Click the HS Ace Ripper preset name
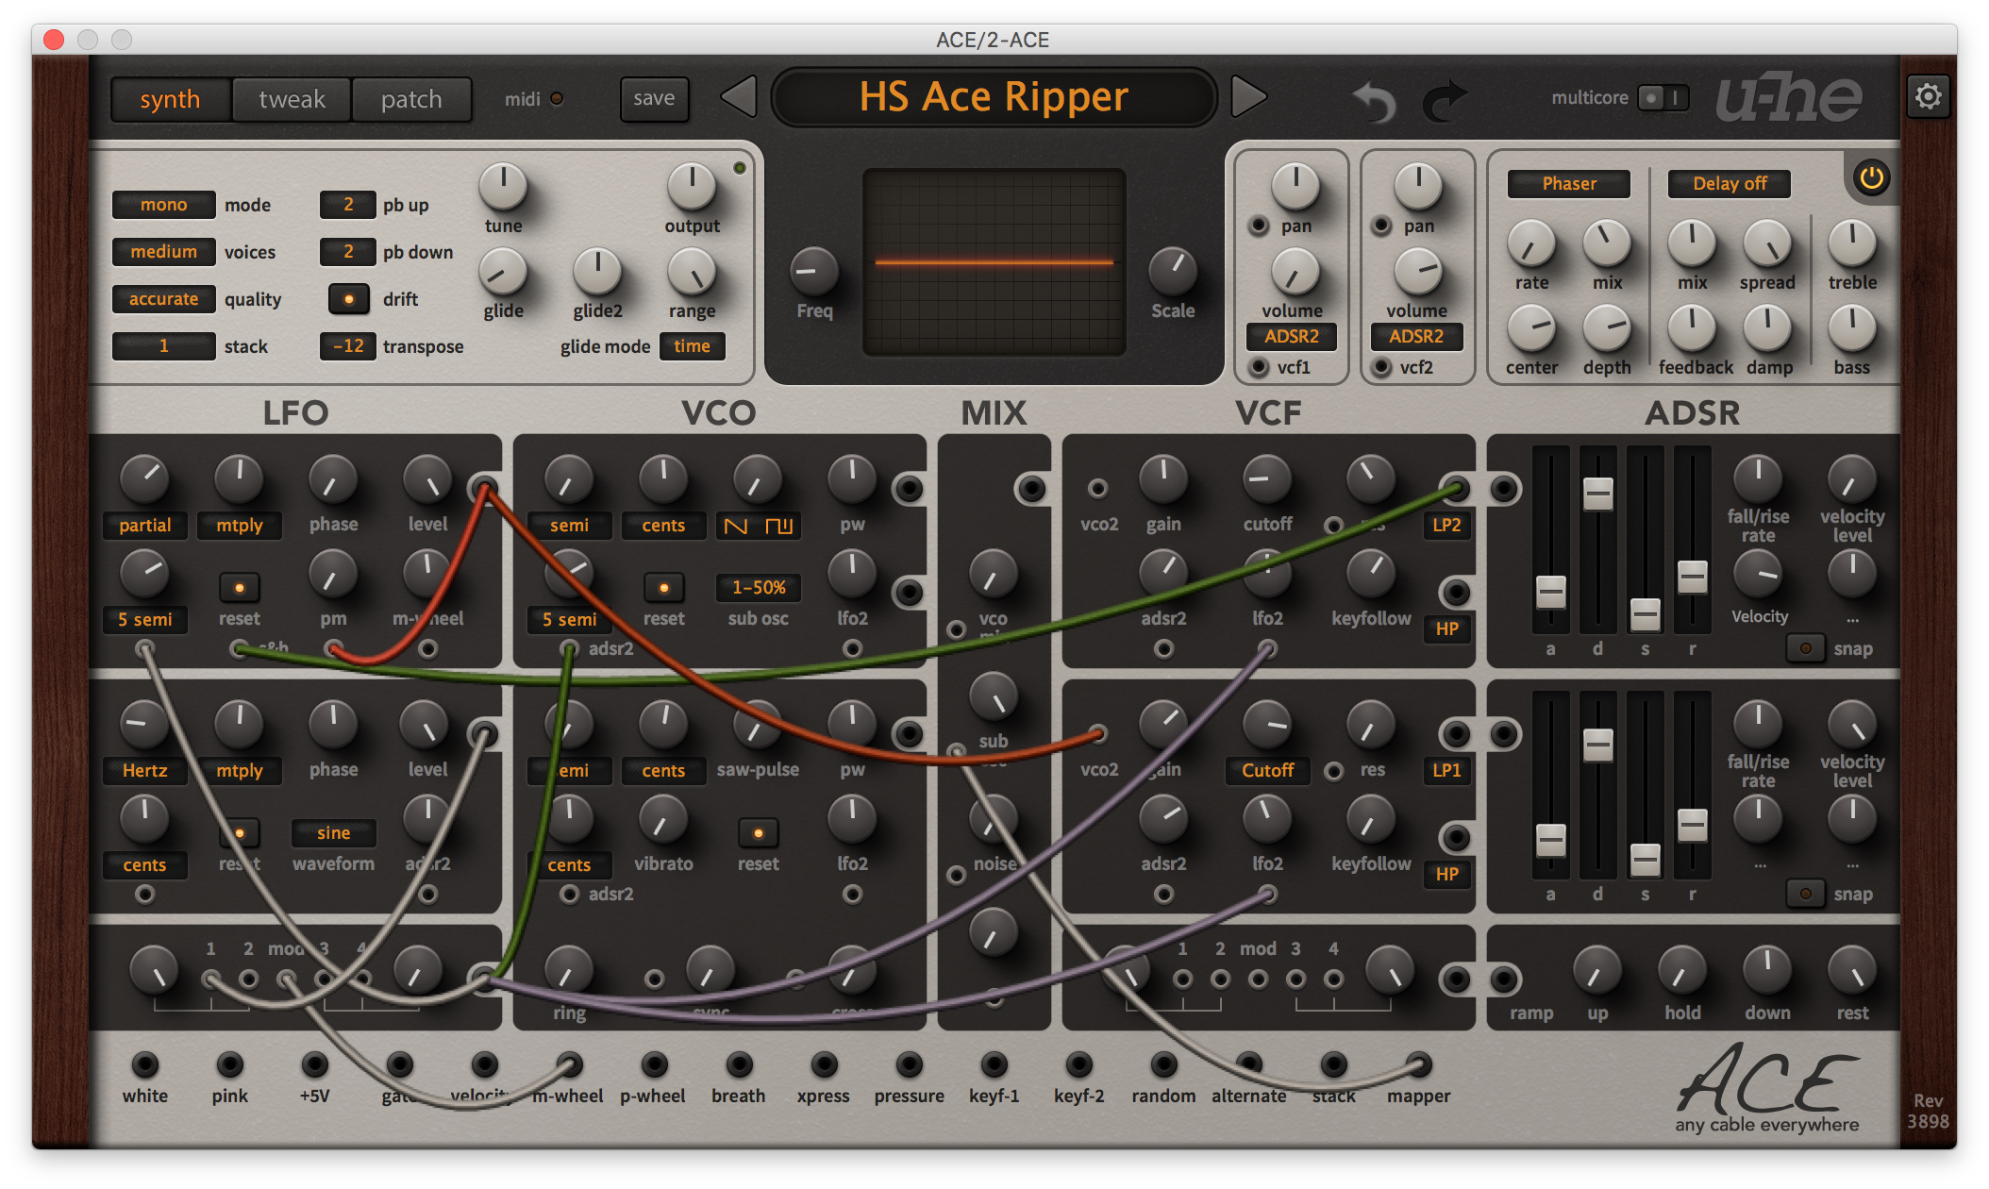 (994, 97)
